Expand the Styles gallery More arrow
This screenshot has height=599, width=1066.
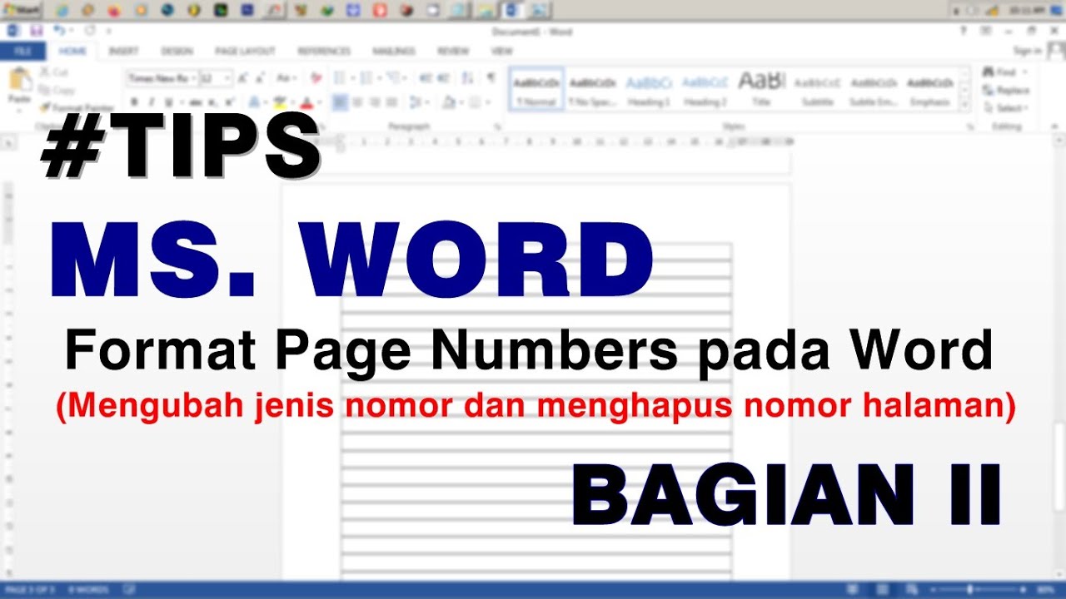[965, 106]
